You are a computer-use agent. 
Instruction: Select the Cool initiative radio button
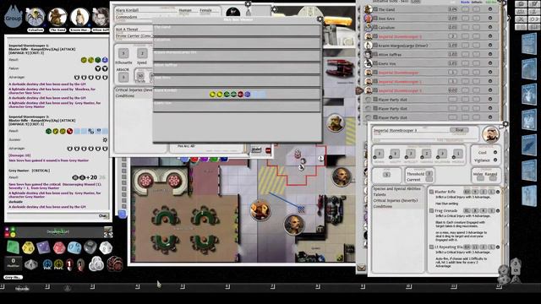pyautogui.click(x=495, y=152)
